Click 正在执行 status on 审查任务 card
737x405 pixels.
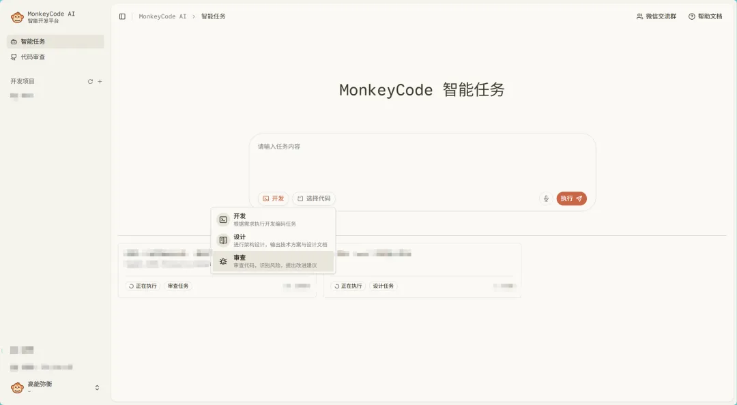[x=143, y=286]
